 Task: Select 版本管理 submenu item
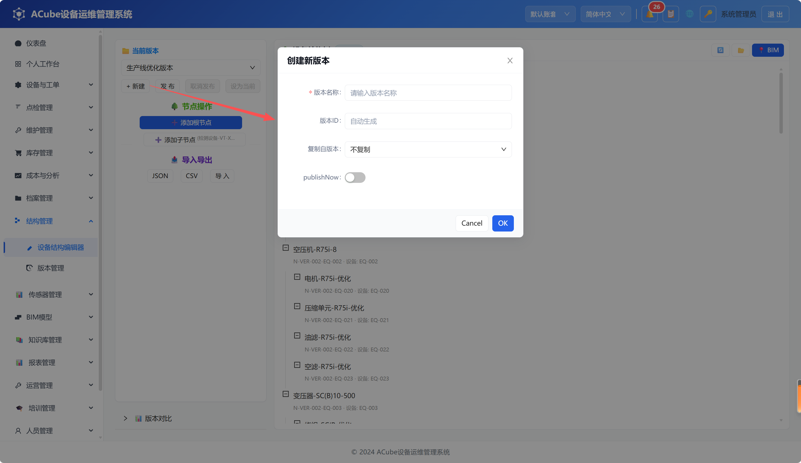coord(51,268)
